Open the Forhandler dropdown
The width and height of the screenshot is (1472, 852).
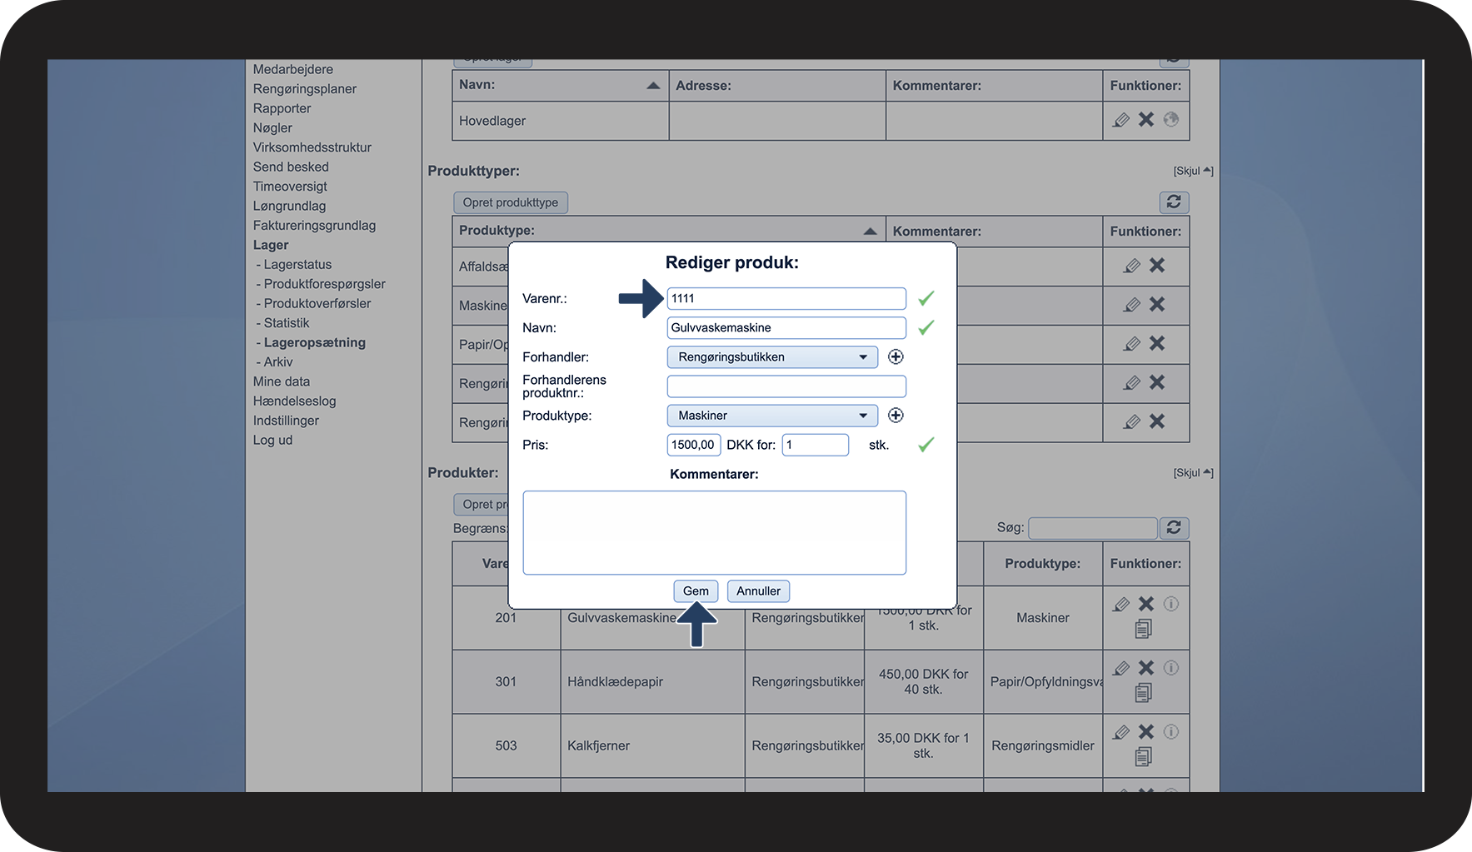coord(771,357)
